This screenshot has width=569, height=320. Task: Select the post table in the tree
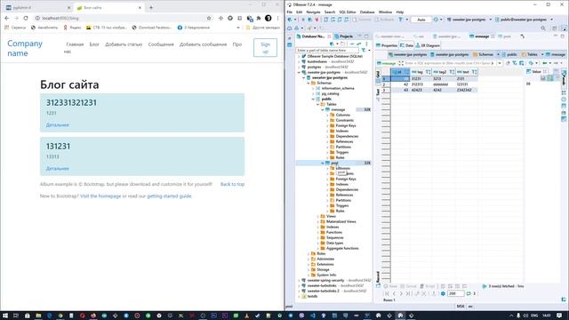click(x=334, y=163)
